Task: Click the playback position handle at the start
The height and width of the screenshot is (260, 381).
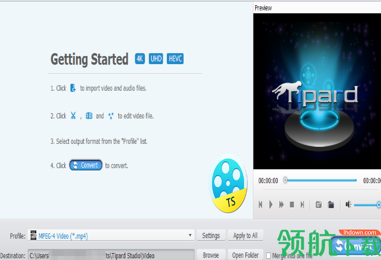Action: point(286,180)
